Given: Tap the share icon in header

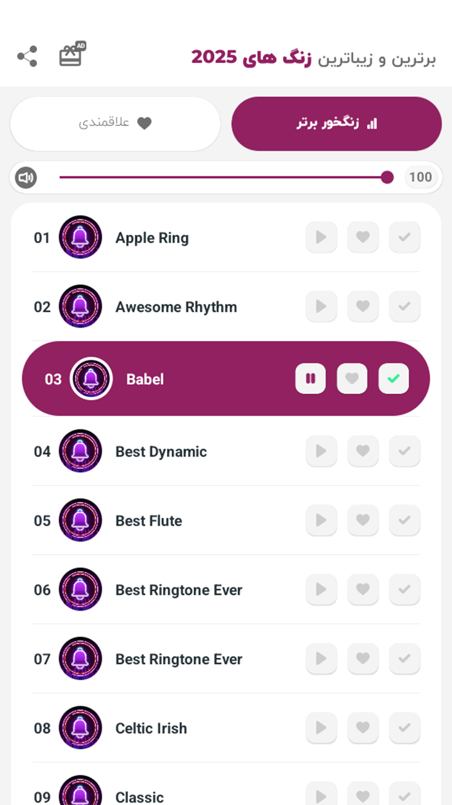Looking at the screenshot, I should click(27, 57).
